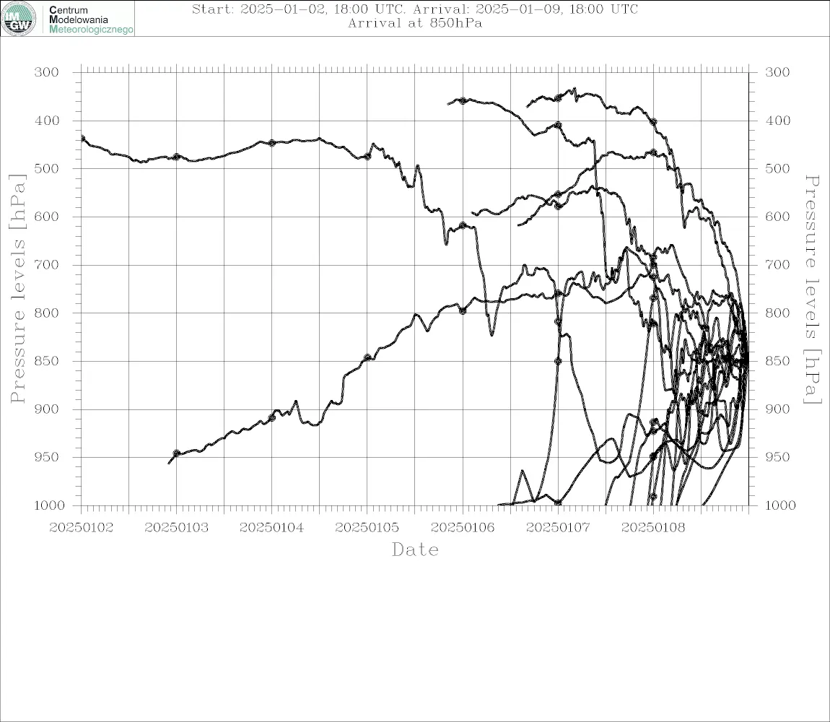The image size is (830, 722).
Task: Click trajectory marker at 20250107 near 355 hPa
Action: click(558, 98)
